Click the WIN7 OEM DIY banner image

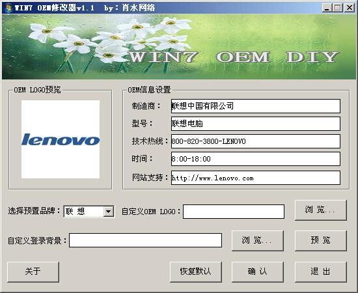179,47
